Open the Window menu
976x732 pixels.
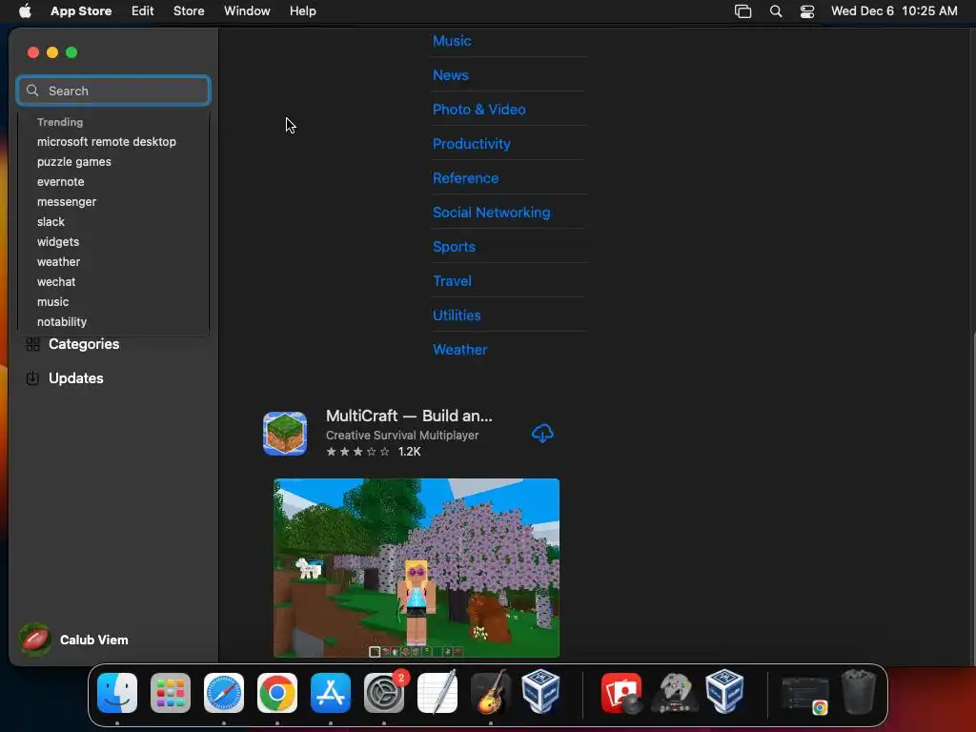tap(247, 11)
